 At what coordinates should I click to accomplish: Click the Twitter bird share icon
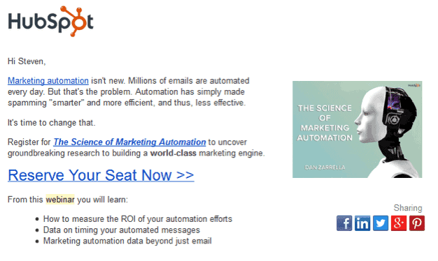coord(381,223)
